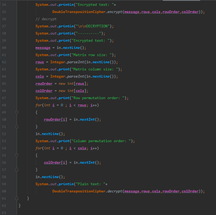Image resolution: width=216 pixels, height=215 pixels.
Task: Click "Row permutation order: " string
Action: [98, 98]
